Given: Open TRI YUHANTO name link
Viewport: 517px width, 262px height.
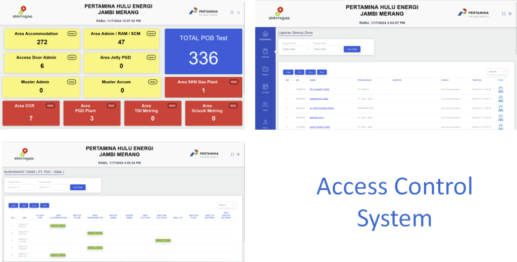Looking at the screenshot, I should pos(320,89).
